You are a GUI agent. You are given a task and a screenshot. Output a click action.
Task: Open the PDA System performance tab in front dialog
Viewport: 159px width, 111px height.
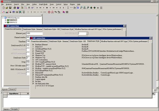138,41
